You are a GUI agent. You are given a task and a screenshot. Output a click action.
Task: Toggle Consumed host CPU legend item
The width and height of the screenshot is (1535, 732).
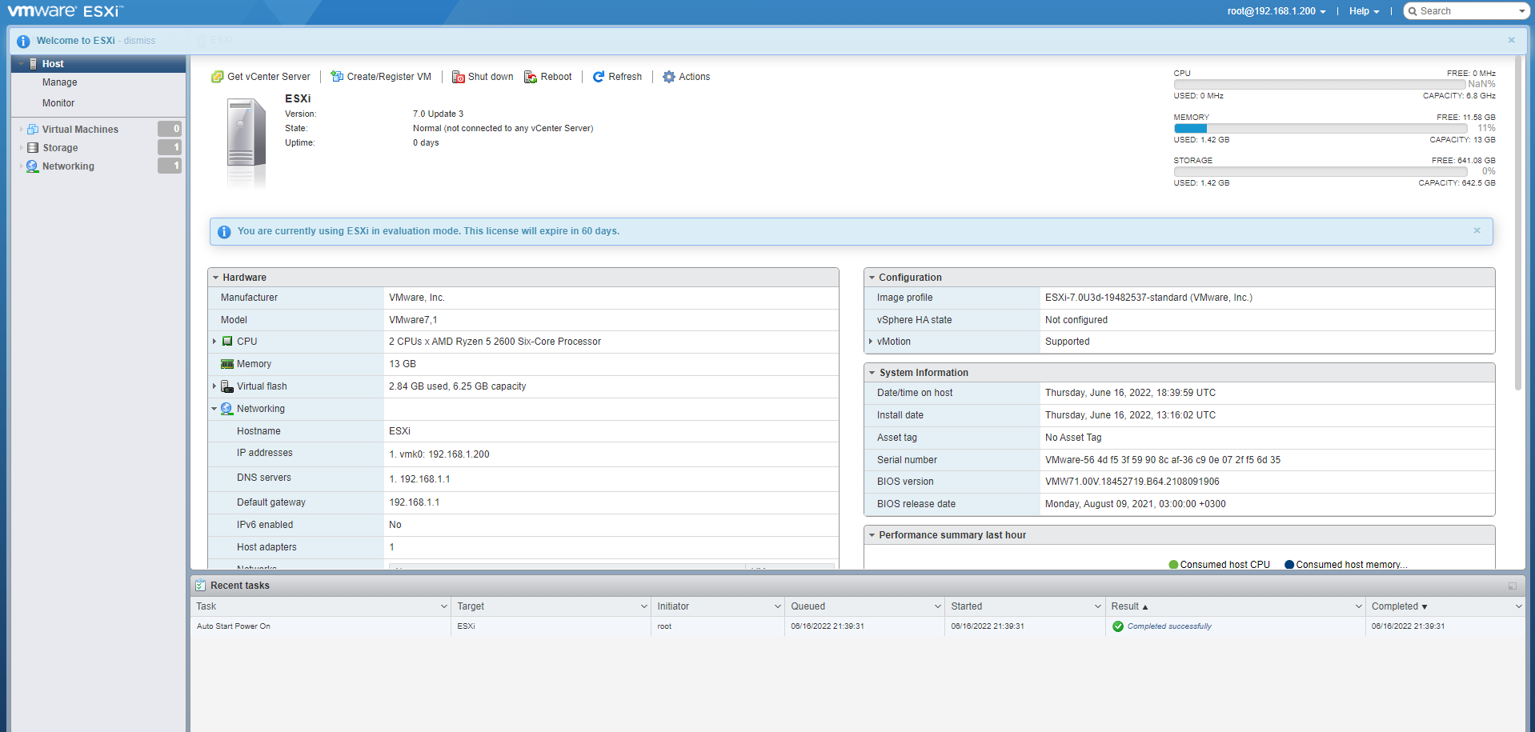1220,565
